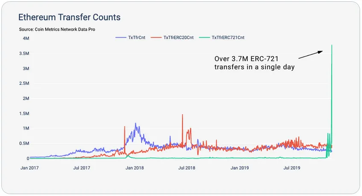Click the Jul 2017 x-axis label

click(82, 168)
